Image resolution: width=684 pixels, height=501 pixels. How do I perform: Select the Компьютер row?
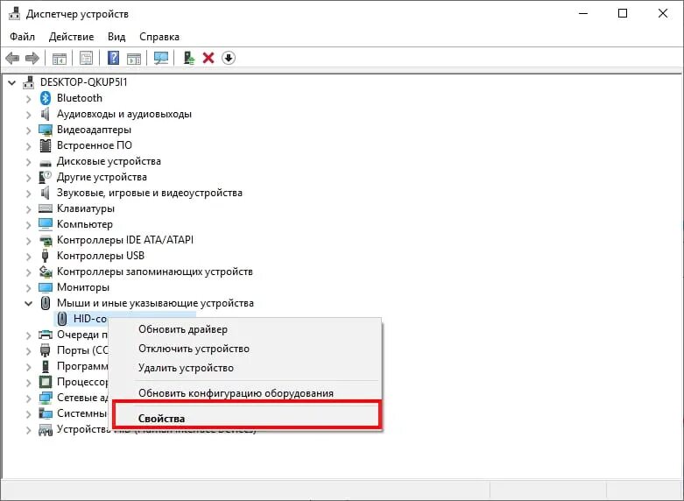[85, 224]
